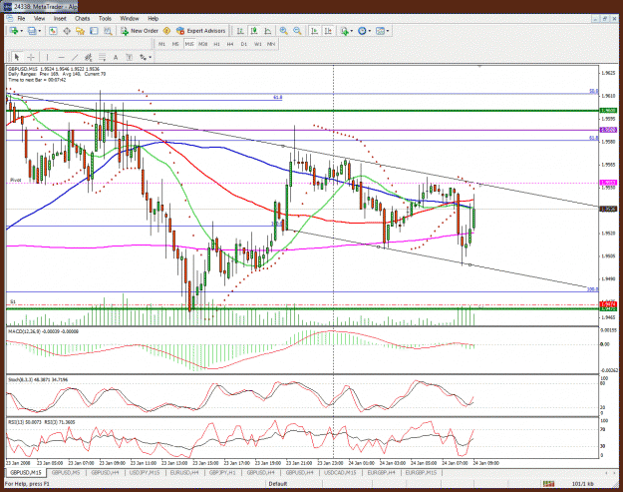Click the Expert Advisors button
This screenshot has height=492, width=623.
click(200, 31)
